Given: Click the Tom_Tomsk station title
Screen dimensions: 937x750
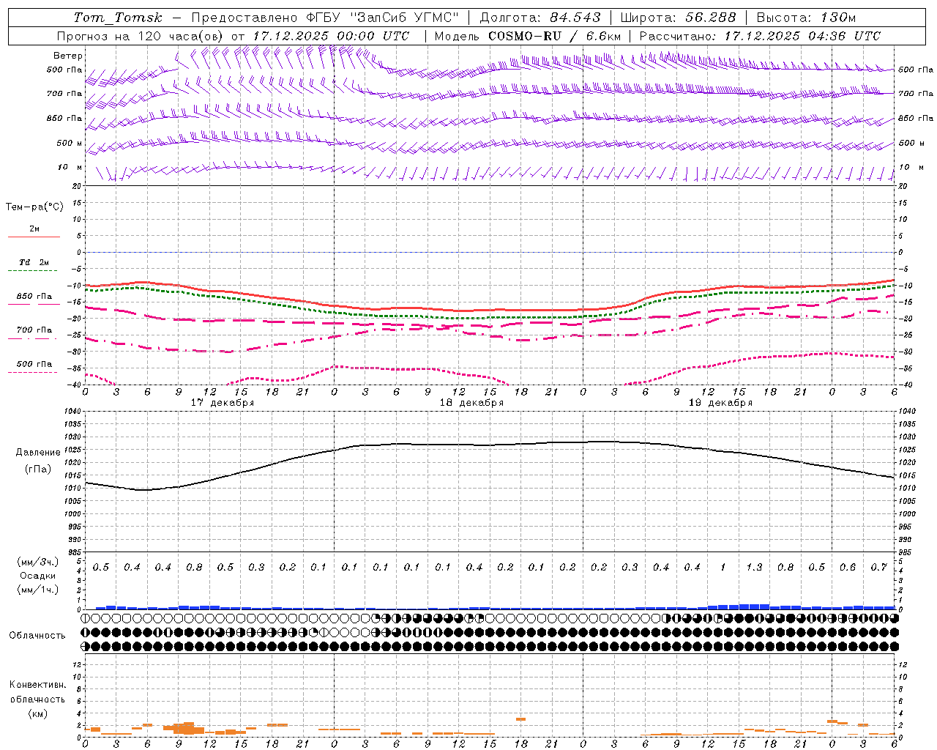Looking at the screenshot, I should tap(118, 18).
